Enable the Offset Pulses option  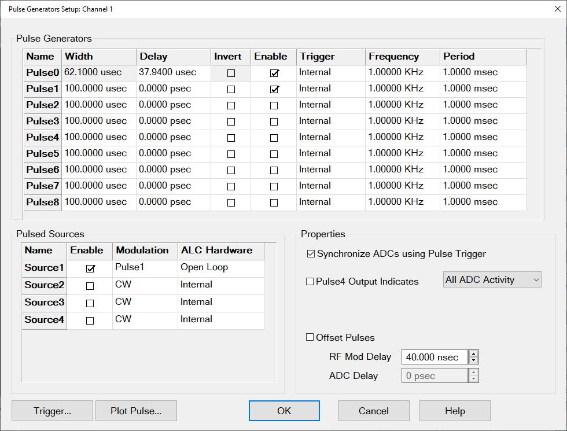310,338
